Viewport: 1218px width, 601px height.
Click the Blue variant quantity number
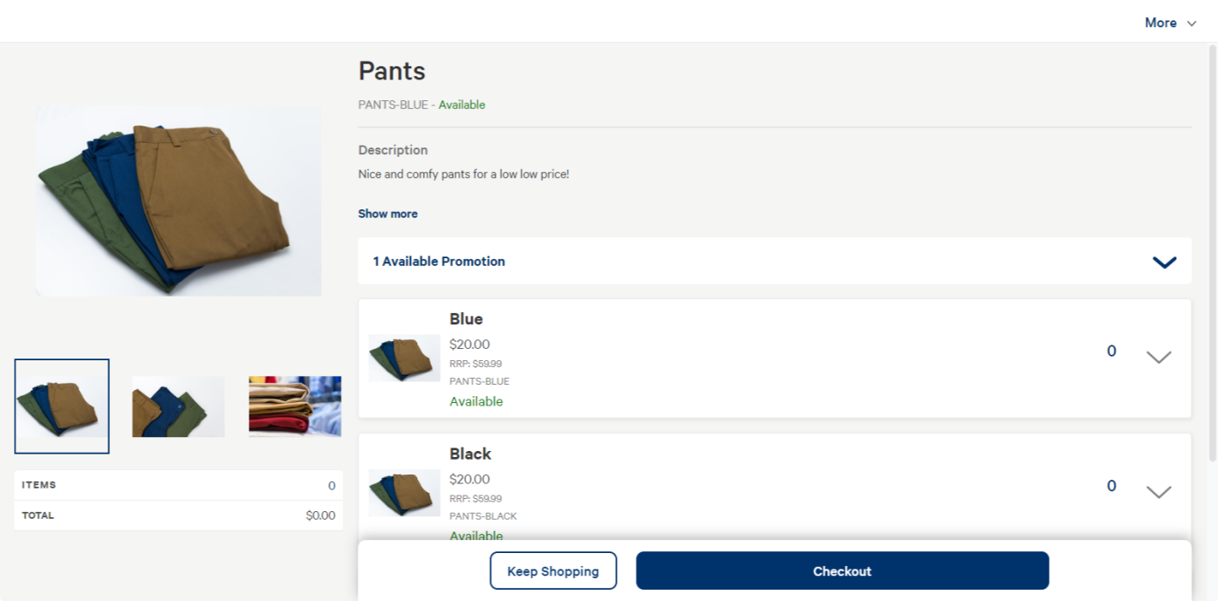click(1112, 352)
